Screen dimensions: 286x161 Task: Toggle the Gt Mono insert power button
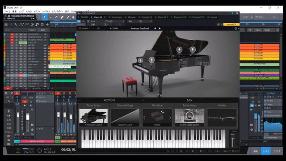click(37, 101)
